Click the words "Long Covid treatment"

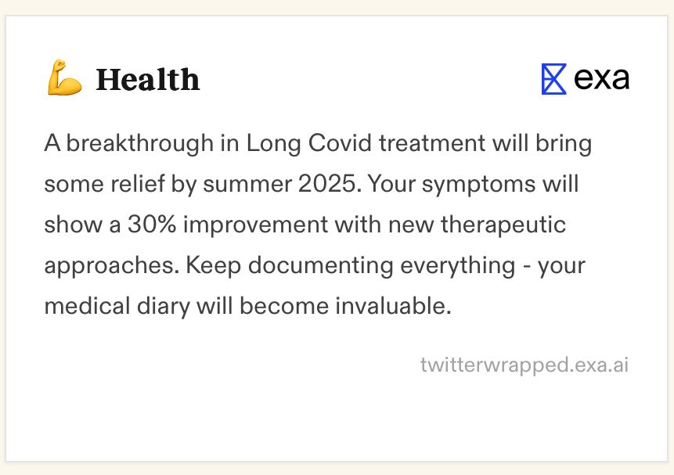[x=366, y=142]
